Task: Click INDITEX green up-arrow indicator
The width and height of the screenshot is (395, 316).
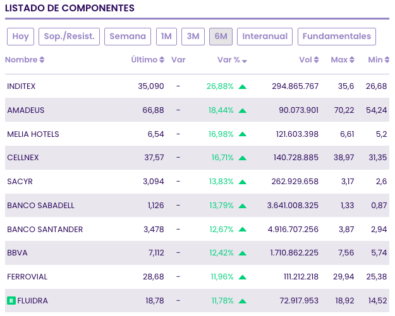Action: [243, 86]
